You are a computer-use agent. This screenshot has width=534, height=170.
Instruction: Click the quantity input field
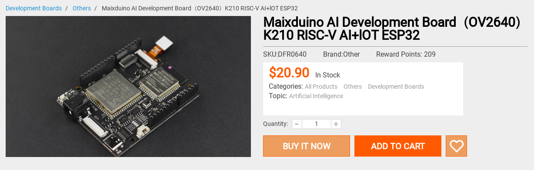[317, 124]
